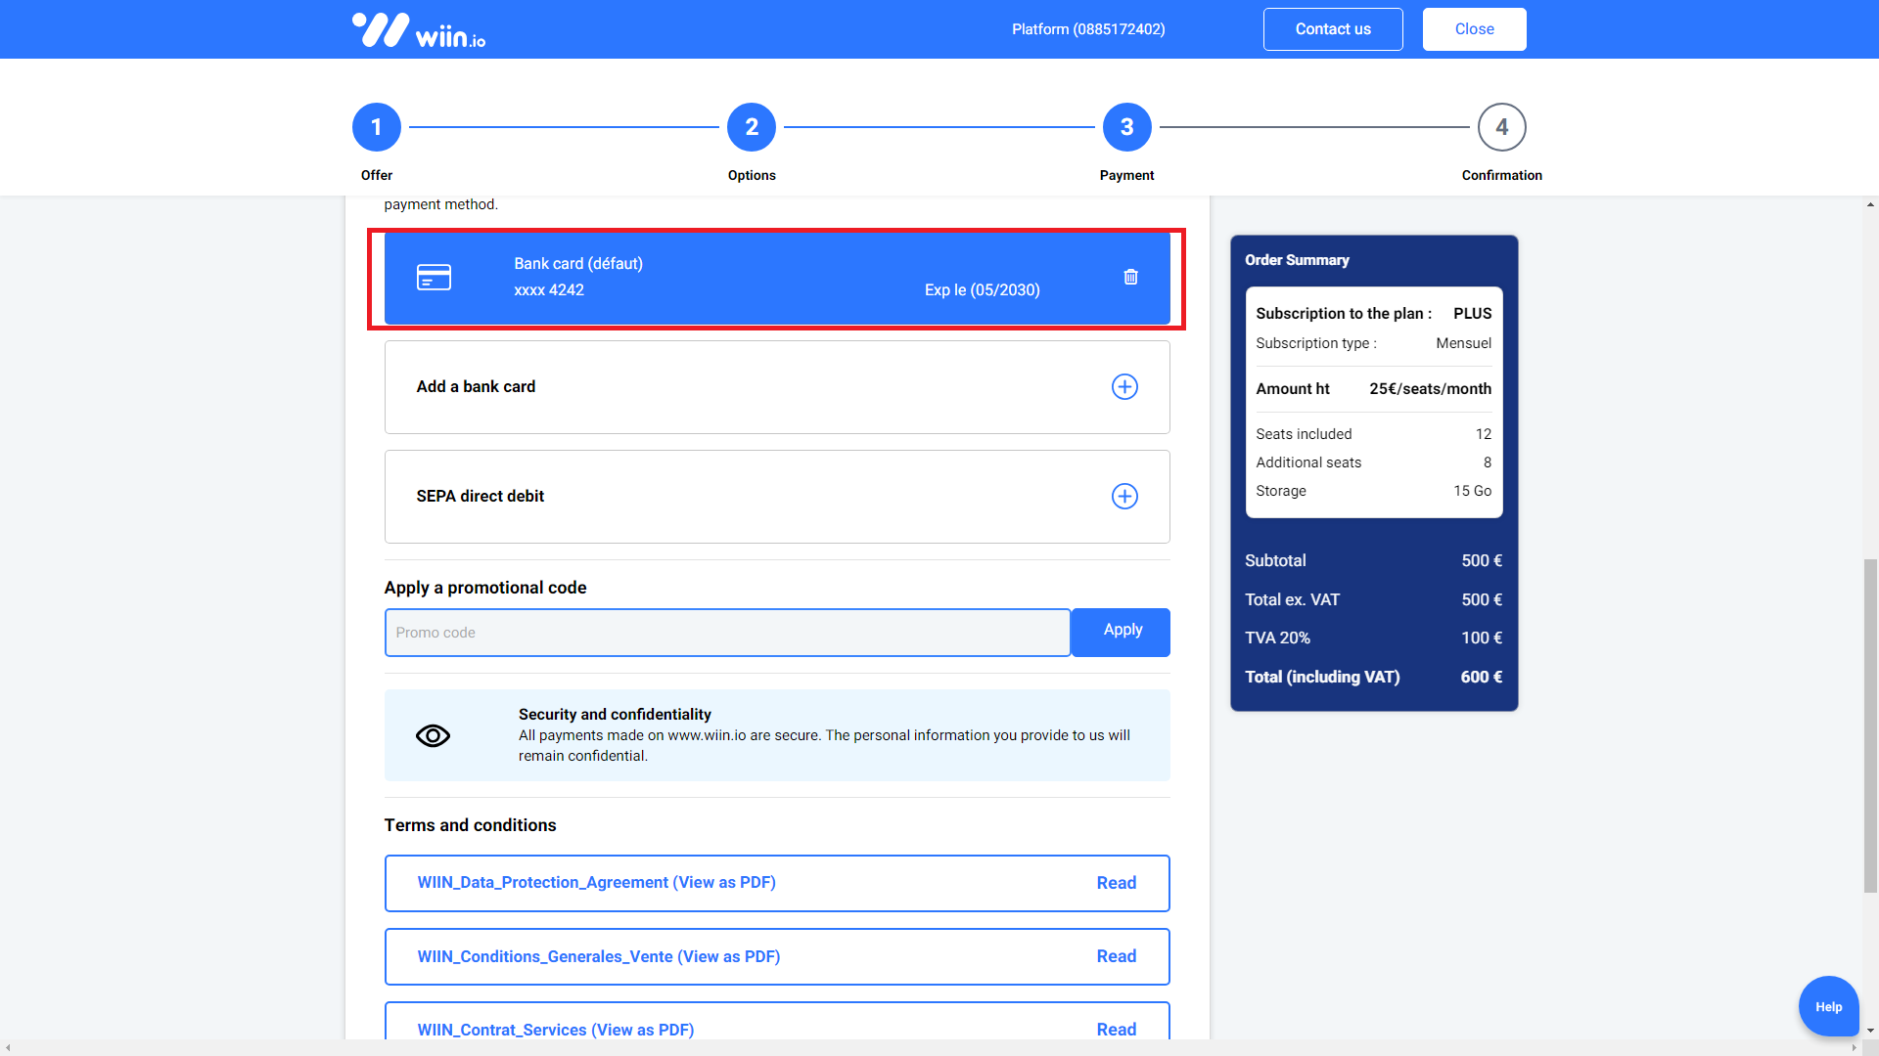Go to step 1 Offer
The width and height of the screenshot is (1879, 1056).
coord(376,127)
